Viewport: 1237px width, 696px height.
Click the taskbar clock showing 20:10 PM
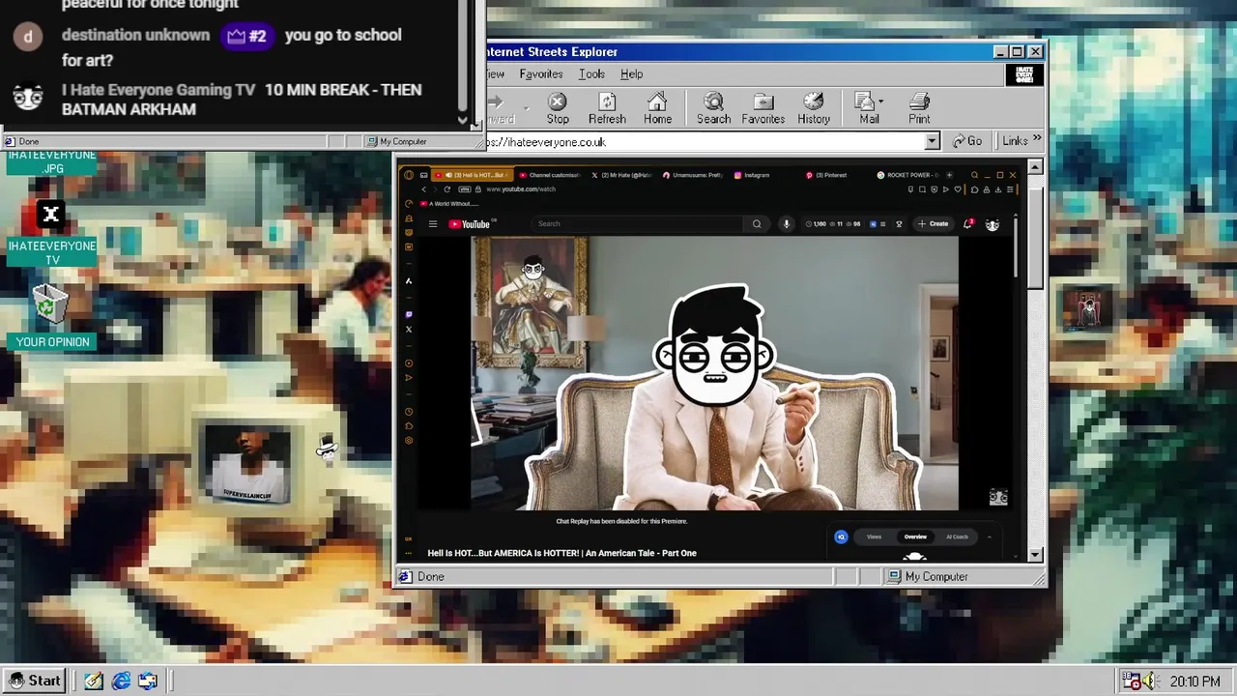[x=1194, y=681]
